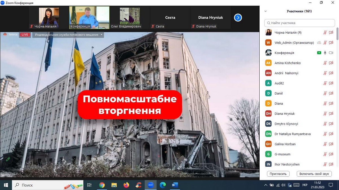
Task: Click the Пригласить button
Action: coord(278,174)
